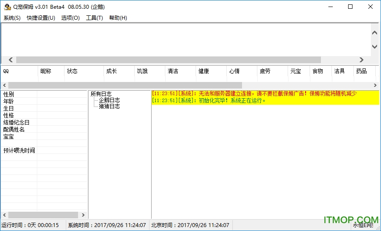Open the 选项(O) menu
This screenshot has width=381, height=231.
pos(71,18)
